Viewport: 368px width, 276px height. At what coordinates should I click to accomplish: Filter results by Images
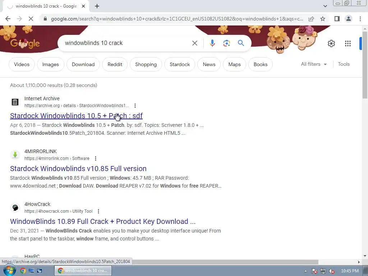[x=50, y=64]
